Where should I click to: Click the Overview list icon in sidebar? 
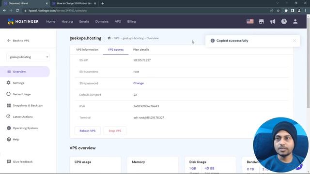coord(9,72)
